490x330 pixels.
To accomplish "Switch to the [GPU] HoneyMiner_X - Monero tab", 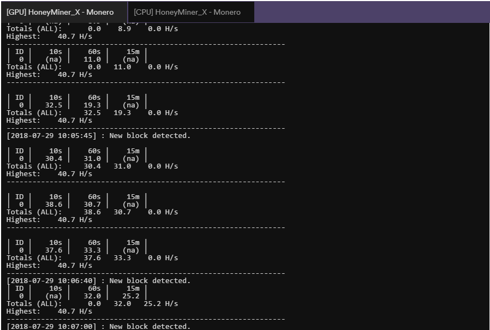I will tap(64, 12).
